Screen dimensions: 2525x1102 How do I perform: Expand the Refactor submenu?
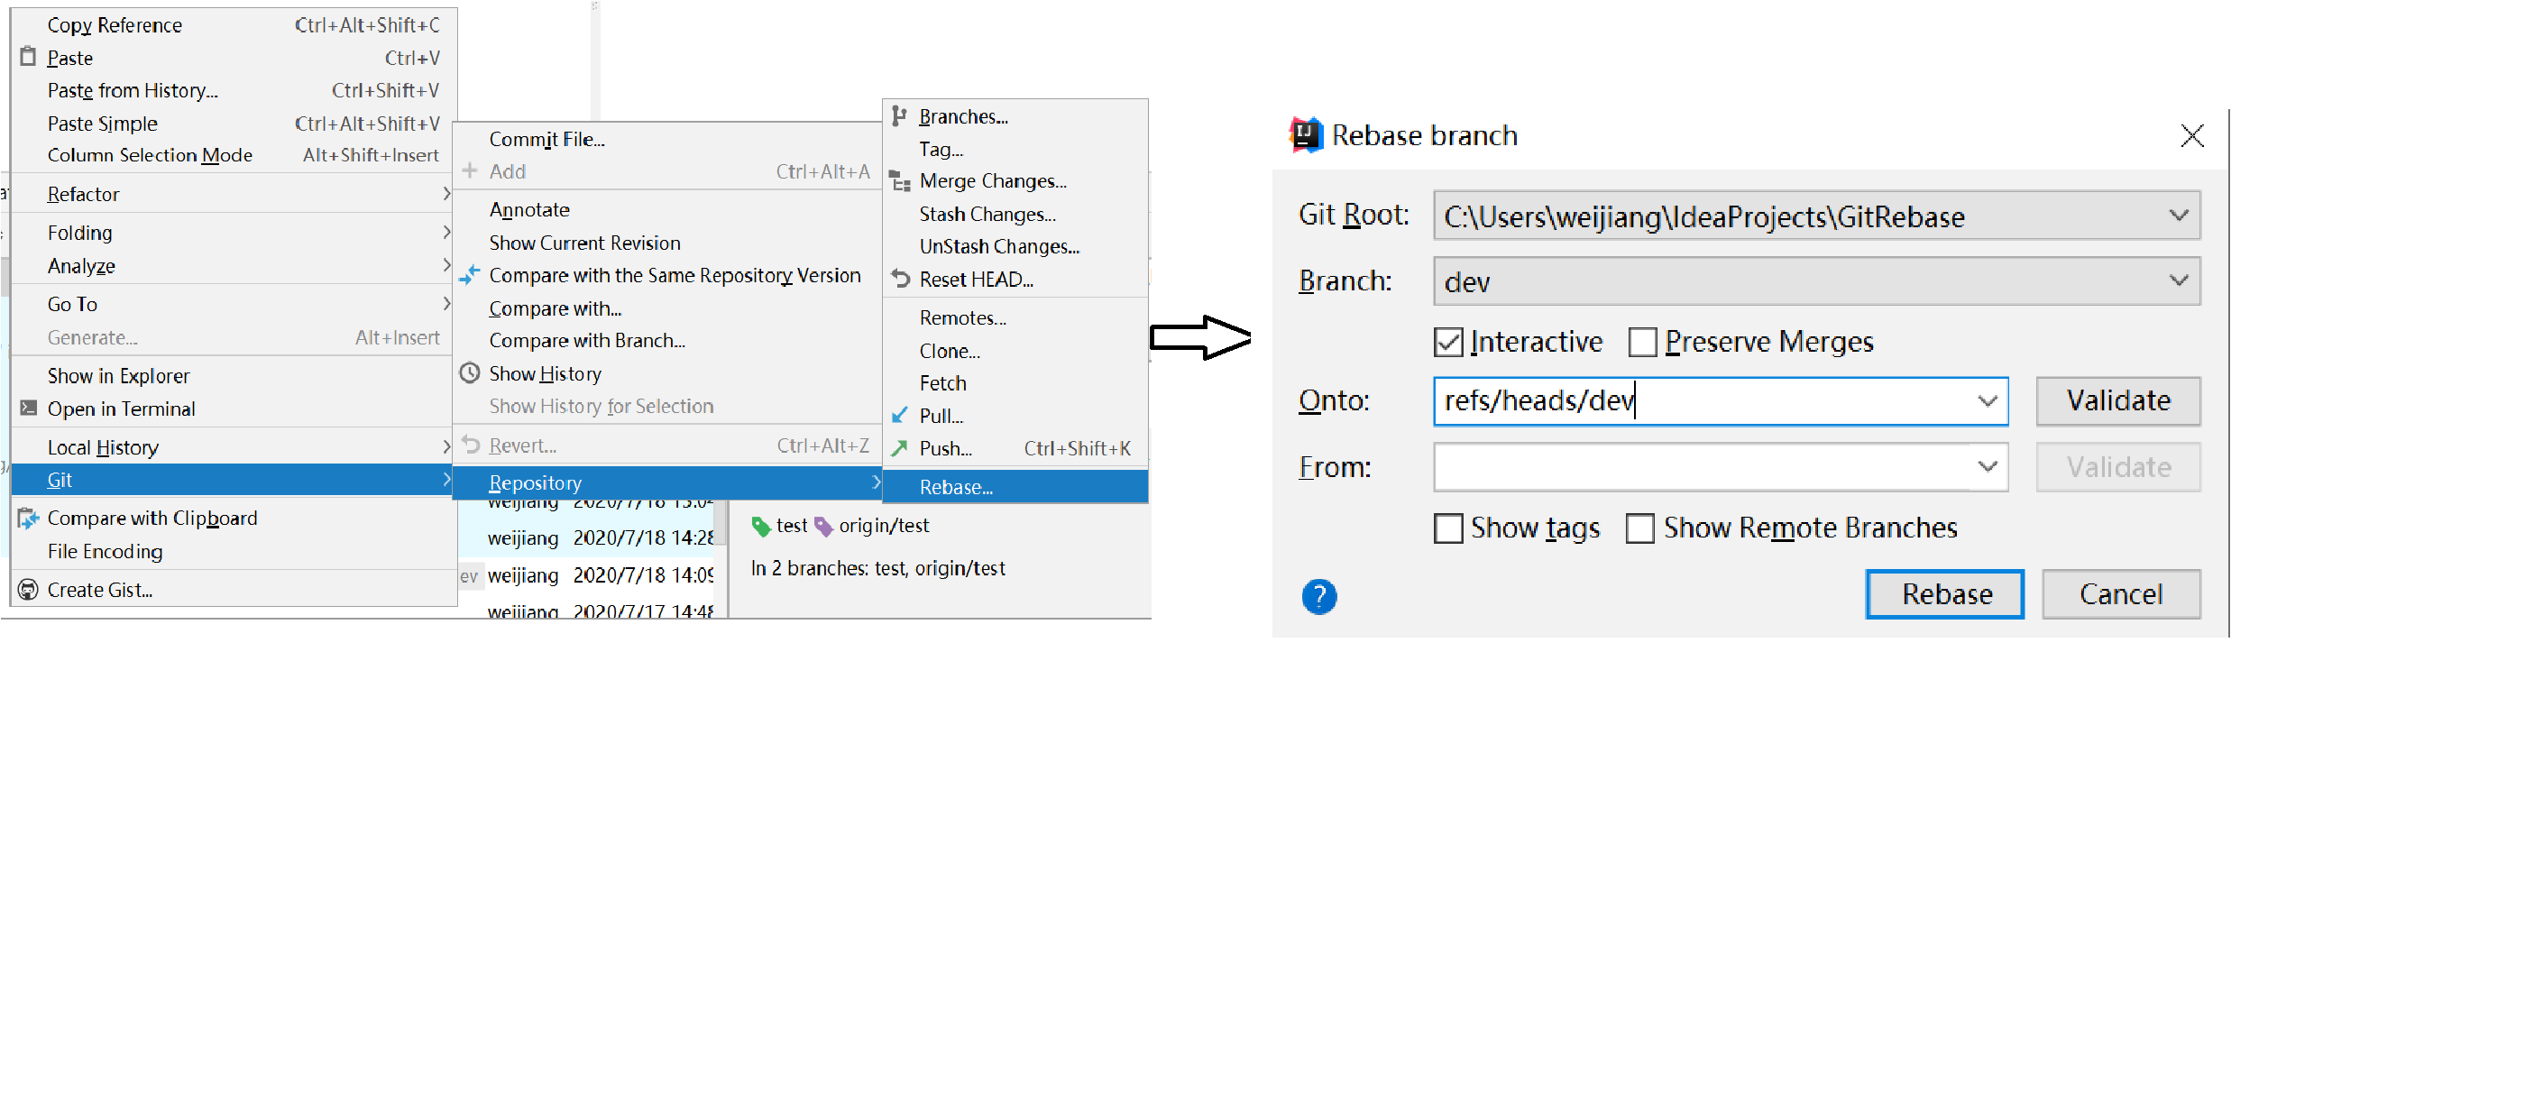point(234,193)
